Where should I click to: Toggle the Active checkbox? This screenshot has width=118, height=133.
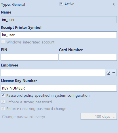[x=61, y=4]
